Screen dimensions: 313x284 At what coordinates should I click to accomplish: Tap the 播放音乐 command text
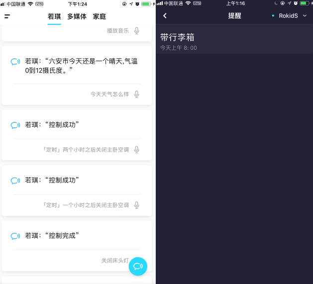pos(118,30)
